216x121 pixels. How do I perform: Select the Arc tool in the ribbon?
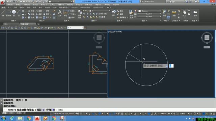pyautogui.click(x=19, y=13)
